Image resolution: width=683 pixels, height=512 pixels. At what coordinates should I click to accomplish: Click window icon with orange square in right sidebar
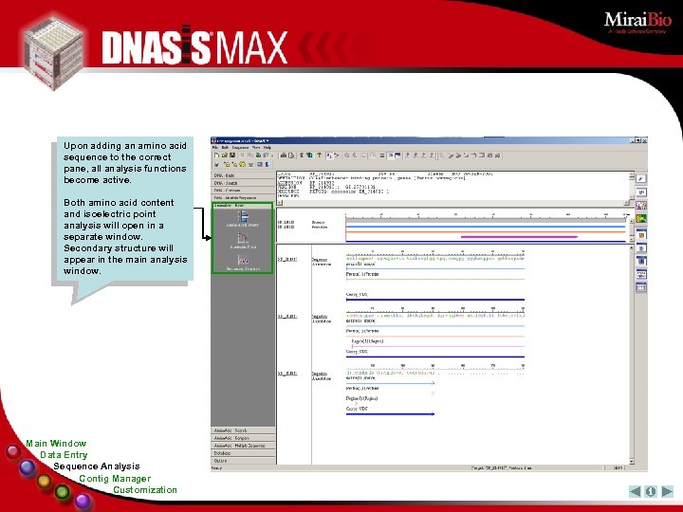pos(641,234)
